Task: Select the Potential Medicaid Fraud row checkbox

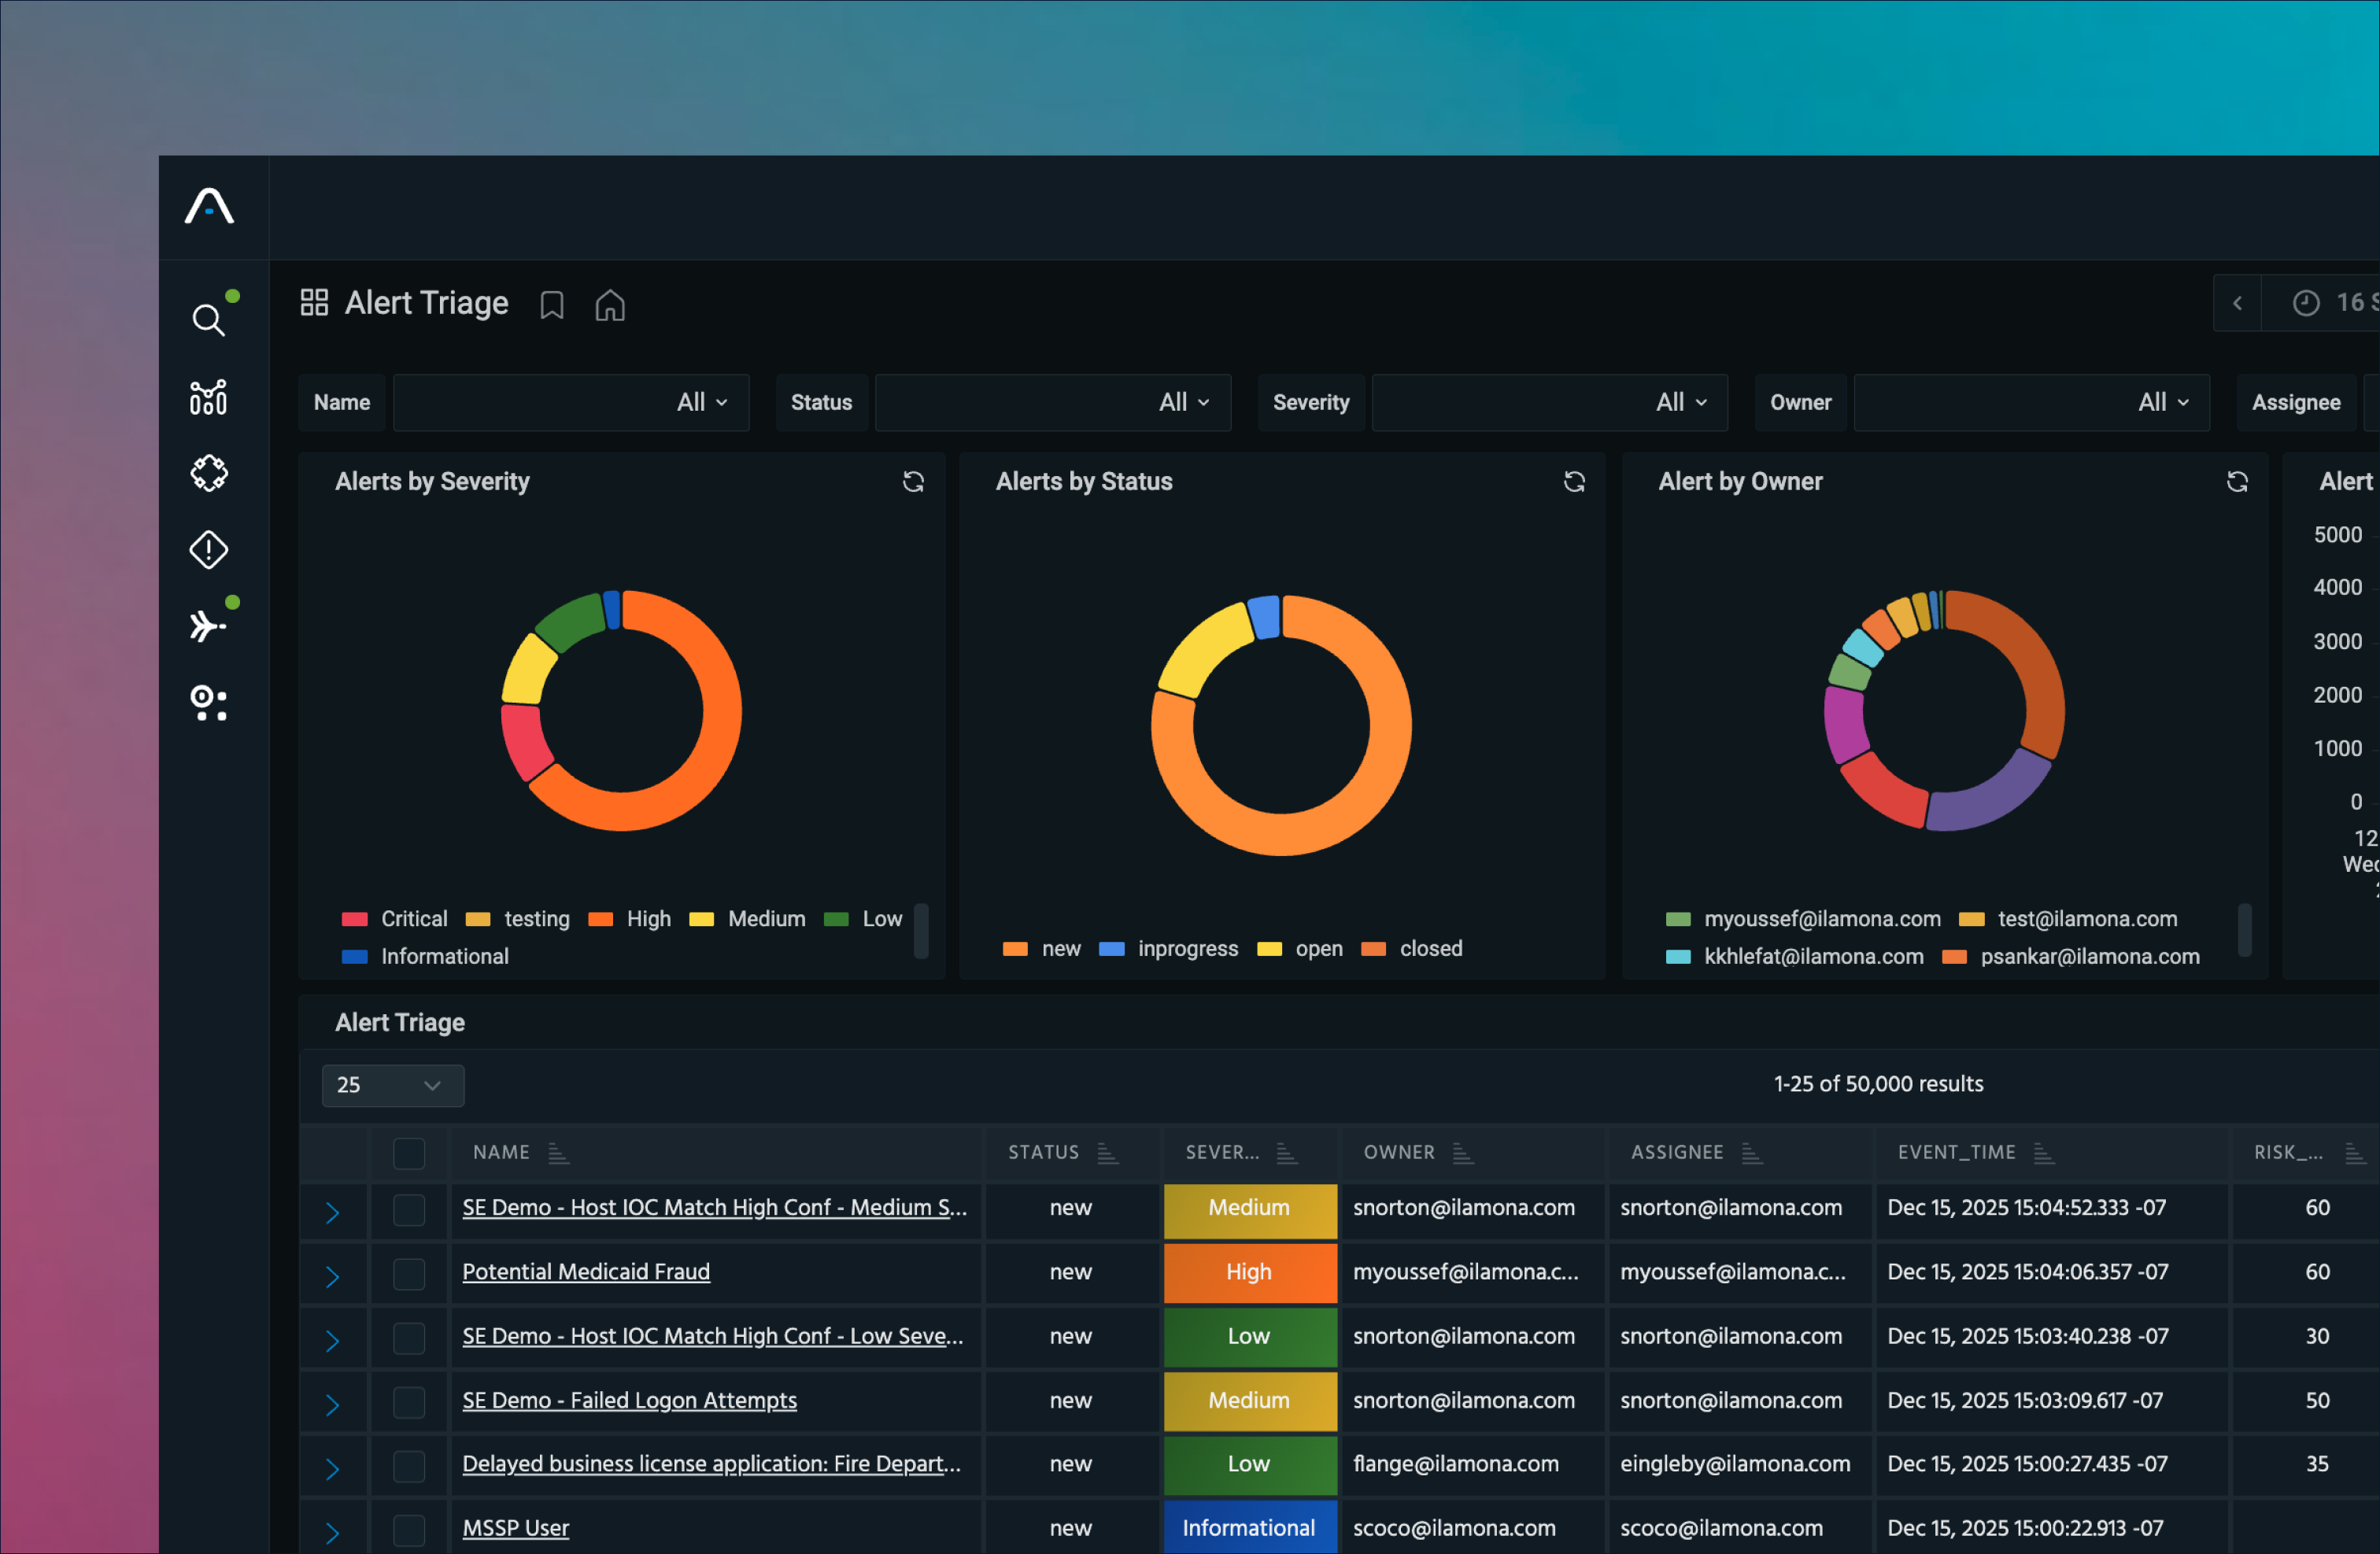Action: [x=409, y=1273]
